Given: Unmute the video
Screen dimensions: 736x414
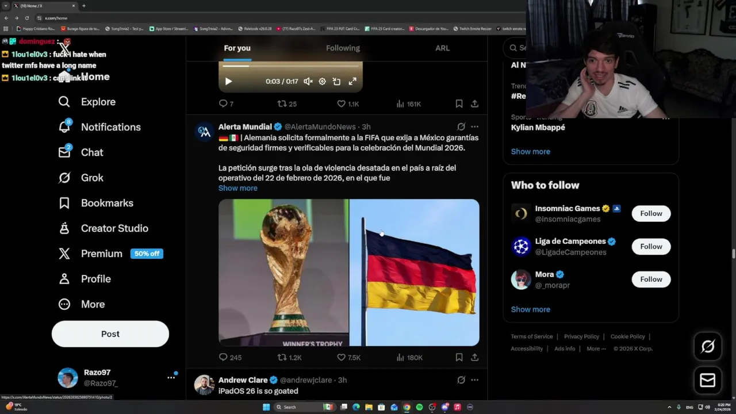Looking at the screenshot, I should click(308, 82).
